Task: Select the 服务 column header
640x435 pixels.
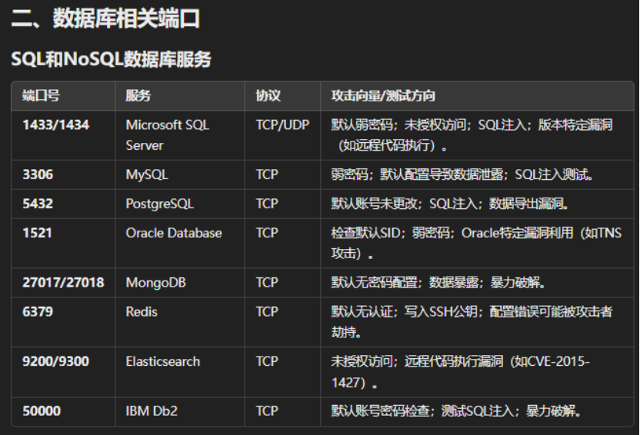Action: pyautogui.click(x=138, y=96)
